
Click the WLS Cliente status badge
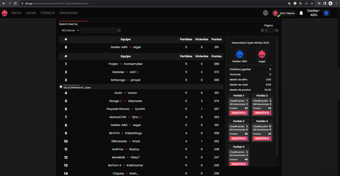tap(284, 13)
